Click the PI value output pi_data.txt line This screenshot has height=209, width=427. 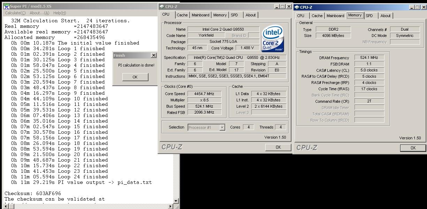click(82, 182)
